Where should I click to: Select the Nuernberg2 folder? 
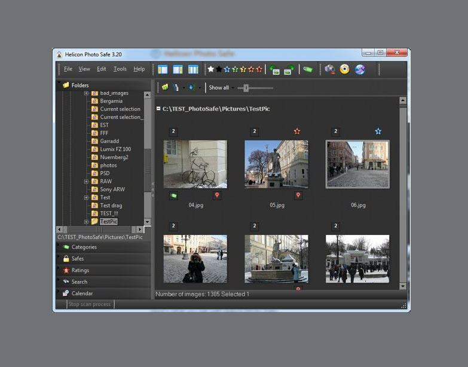[114, 157]
